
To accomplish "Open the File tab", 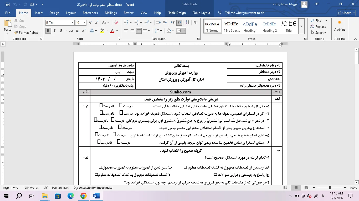I will (x=8, y=13).
